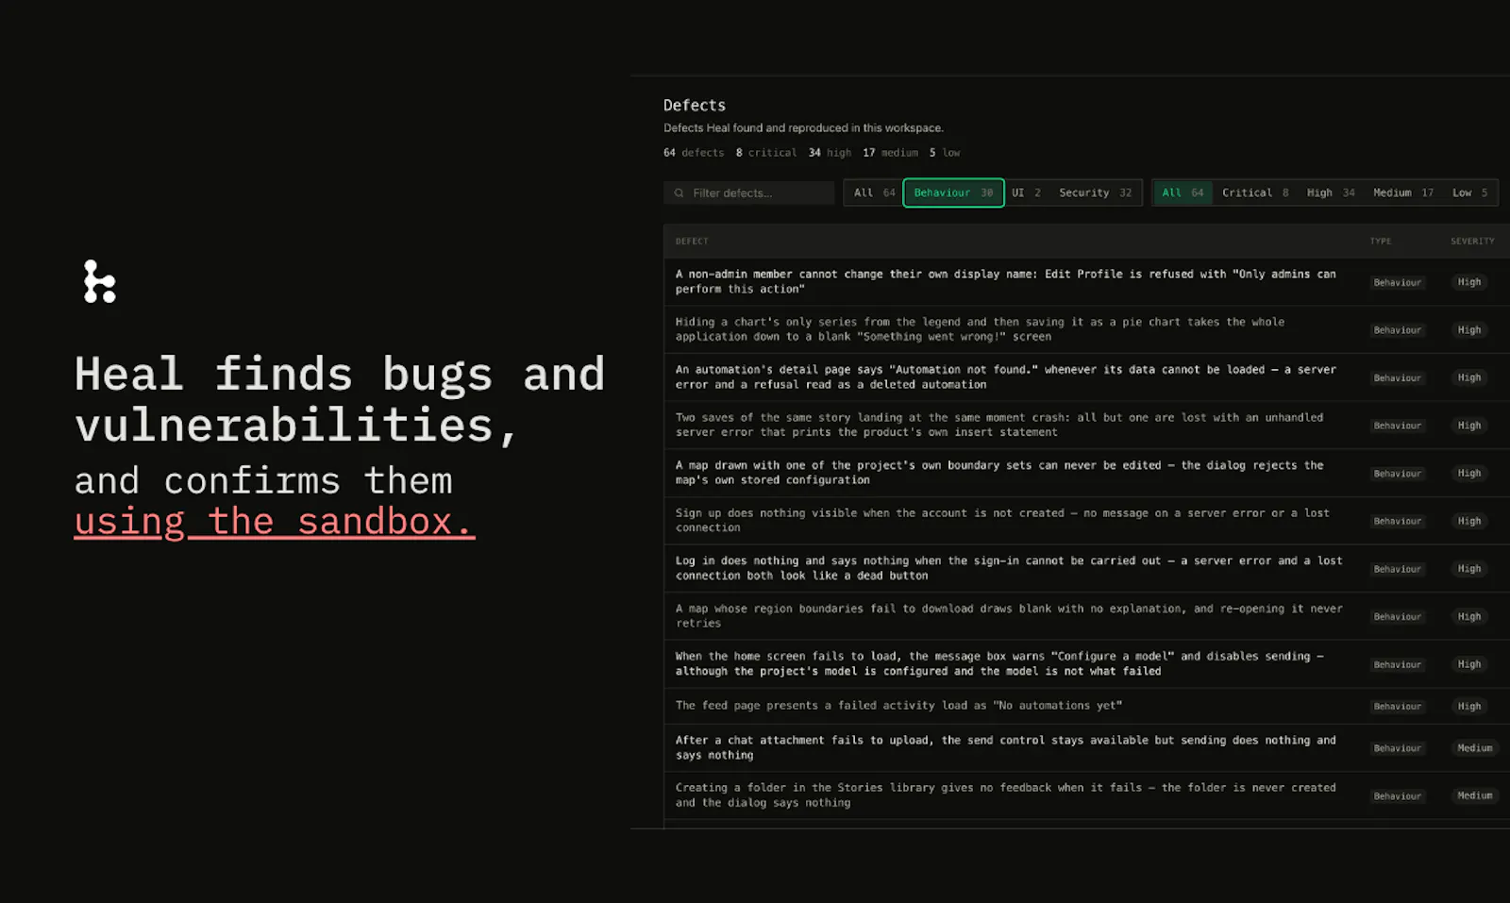Click Medium badge on the Stories folder row
1510x903 pixels.
[1475, 795]
